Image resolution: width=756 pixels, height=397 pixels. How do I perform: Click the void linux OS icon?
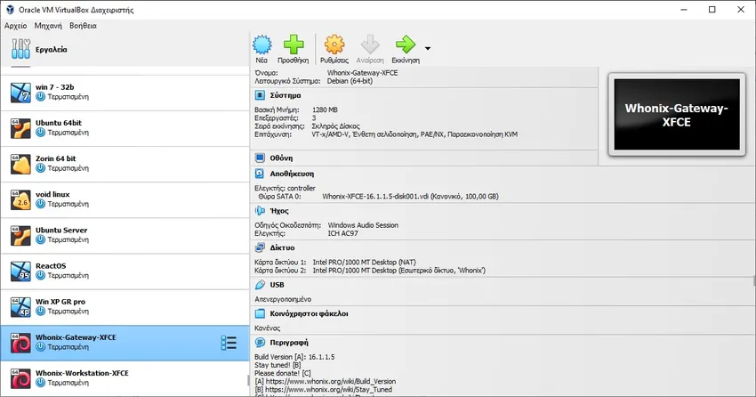tap(20, 199)
